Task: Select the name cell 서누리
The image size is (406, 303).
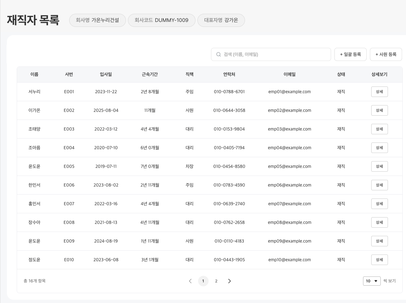Action: click(x=34, y=92)
